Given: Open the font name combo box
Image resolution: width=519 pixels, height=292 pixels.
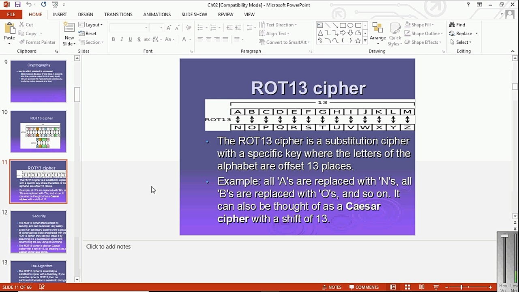Looking at the screenshot, I should coord(129,28).
